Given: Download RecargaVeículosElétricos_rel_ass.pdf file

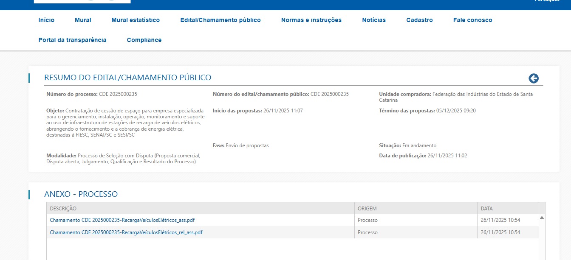Looking at the screenshot, I should tap(126, 232).
